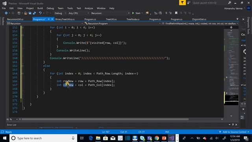
Task: Open Task View from the taskbar
Action: tap(82, 138)
